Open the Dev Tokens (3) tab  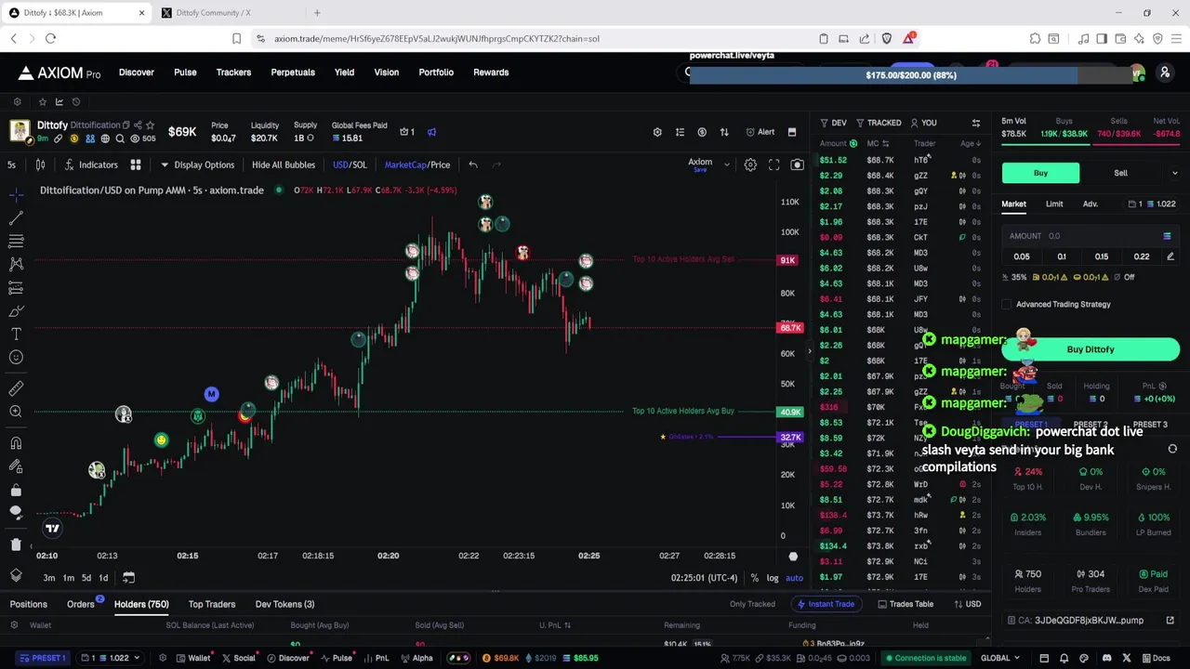284,604
